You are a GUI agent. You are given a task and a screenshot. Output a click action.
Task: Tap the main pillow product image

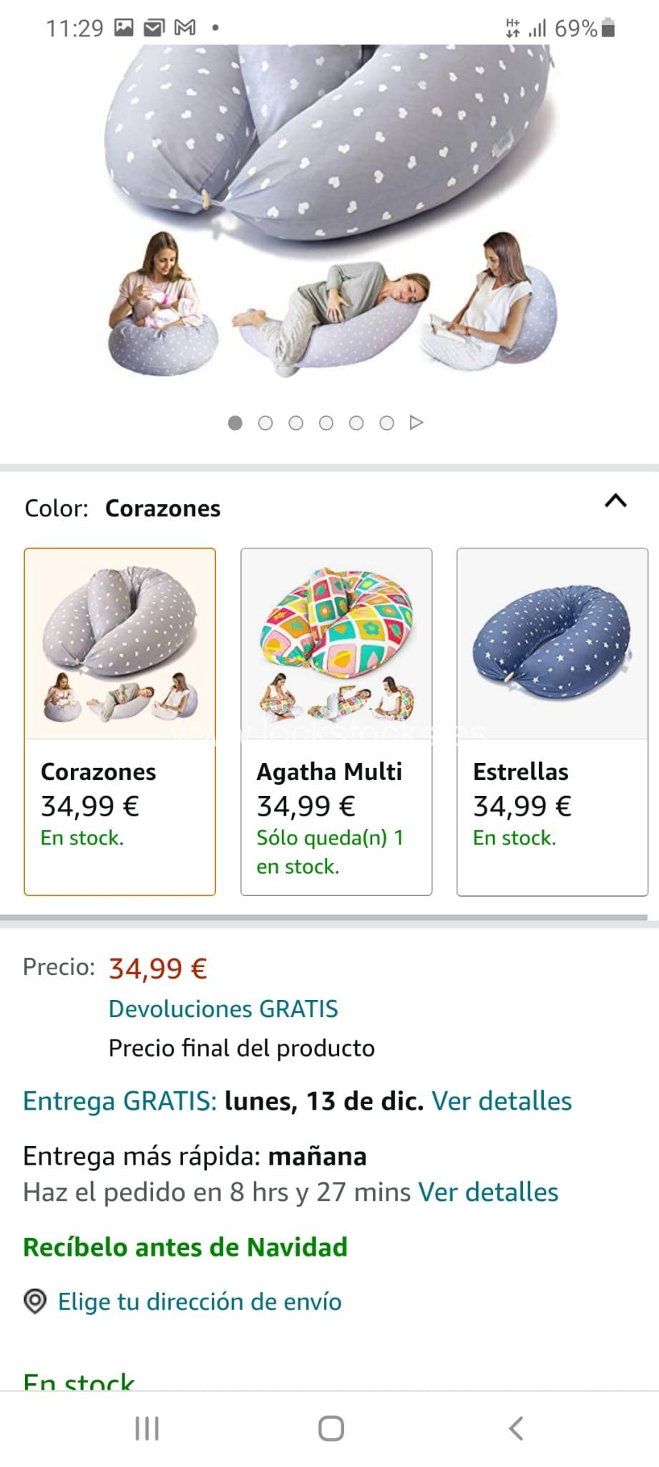click(x=331, y=215)
